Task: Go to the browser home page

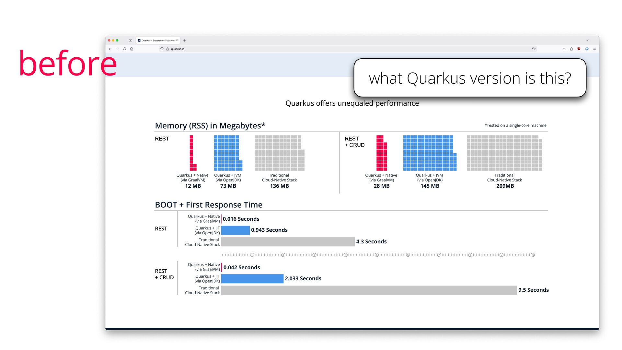Action: 132,49
